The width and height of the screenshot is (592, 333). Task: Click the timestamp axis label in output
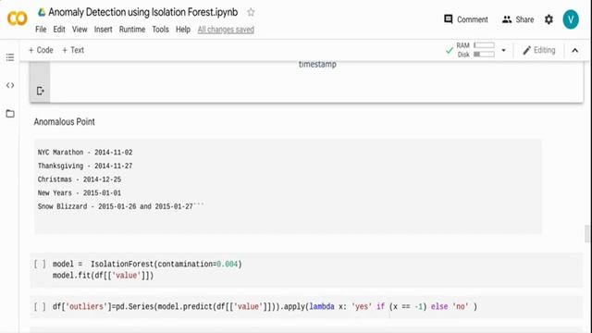click(x=317, y=64)
